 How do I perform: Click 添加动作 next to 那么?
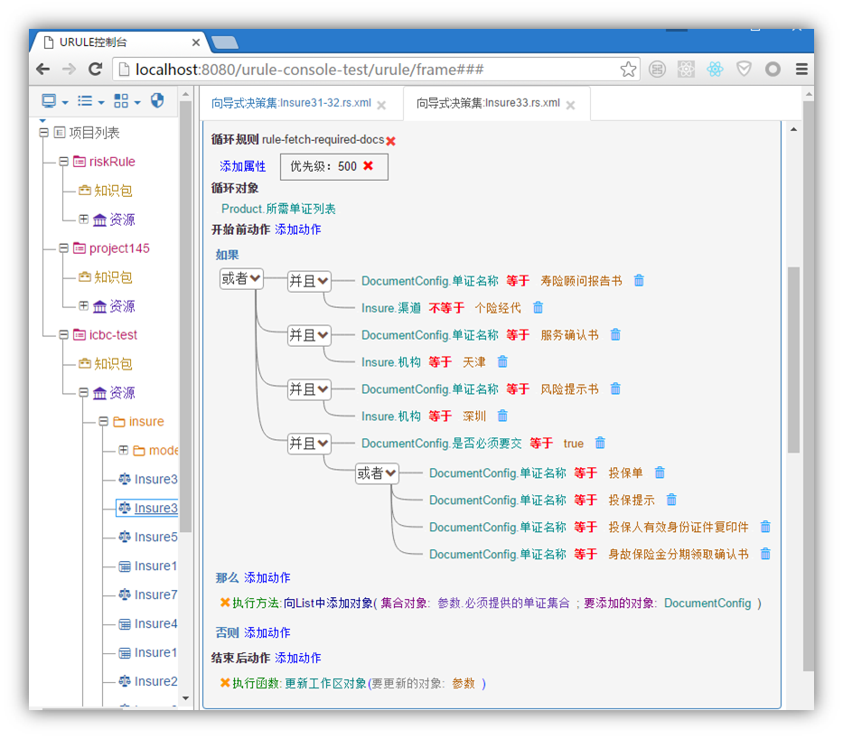(267, 578)
